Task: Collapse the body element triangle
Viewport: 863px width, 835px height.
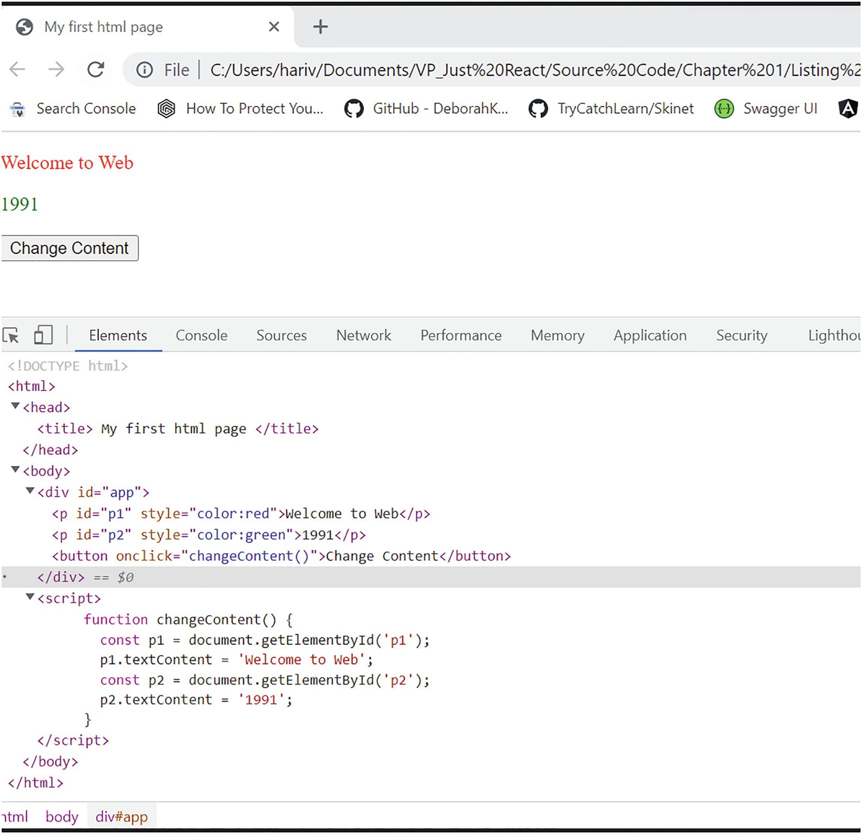Action: pyautogui.click(x=16, y=470)
